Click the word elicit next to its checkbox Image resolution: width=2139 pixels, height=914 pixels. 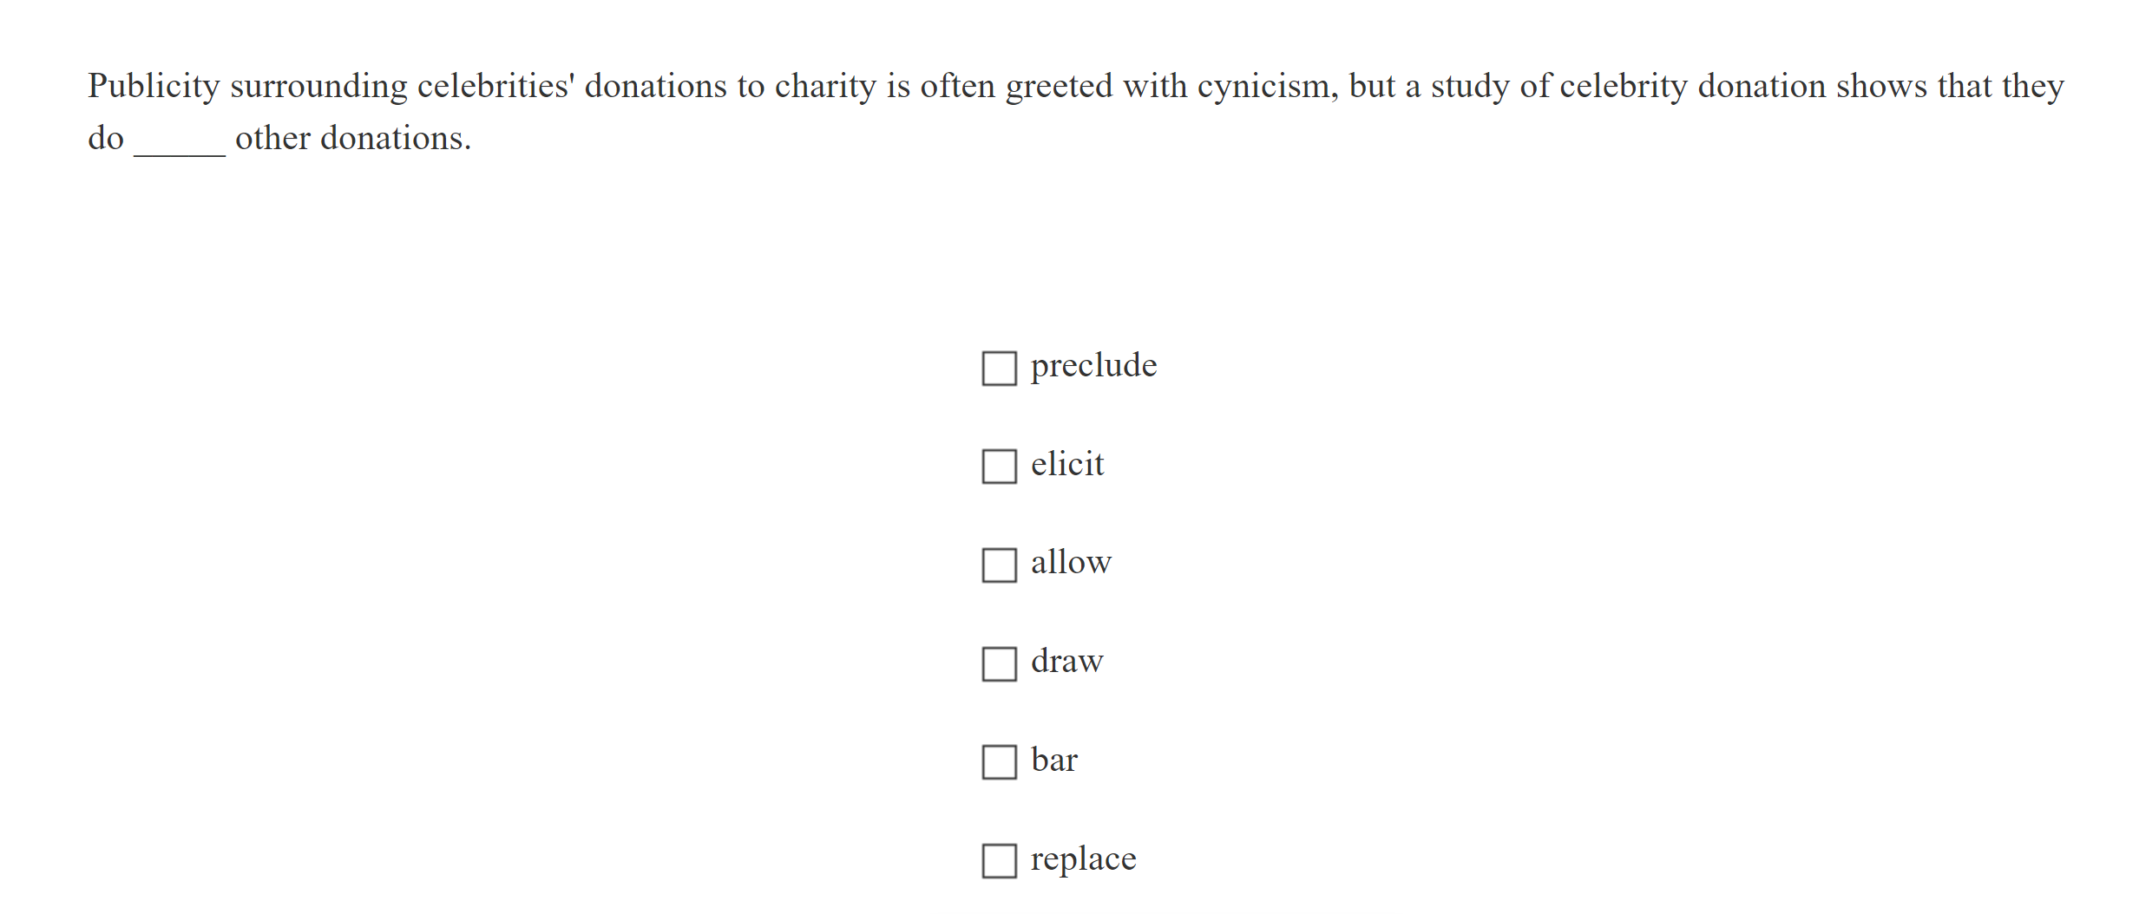click(x=1066, y=465)
